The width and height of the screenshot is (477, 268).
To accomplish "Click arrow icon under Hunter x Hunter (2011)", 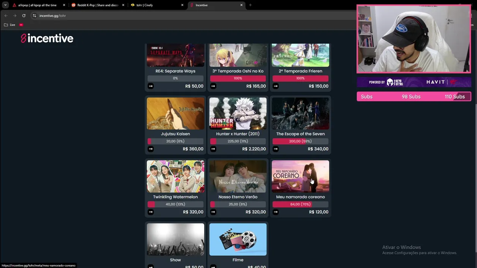I will [x=213, y=149].
